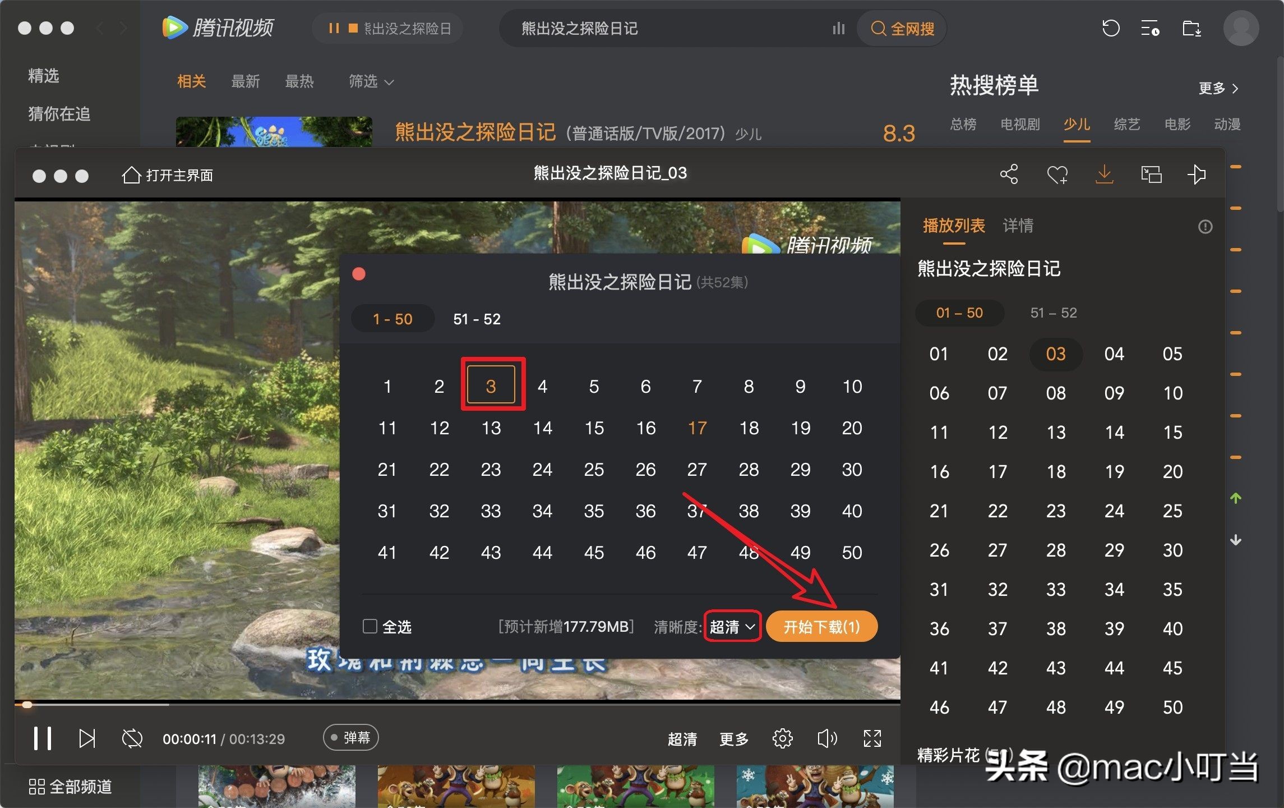This screenshot has width=1284, height=808.
Task: Select the 最热 tab
Action: click(299, 82)
